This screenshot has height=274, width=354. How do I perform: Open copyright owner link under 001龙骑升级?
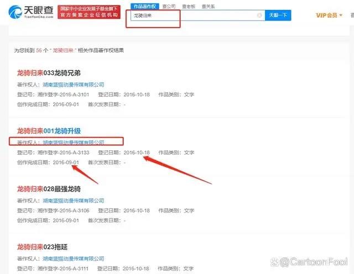[x=74, y=143]
